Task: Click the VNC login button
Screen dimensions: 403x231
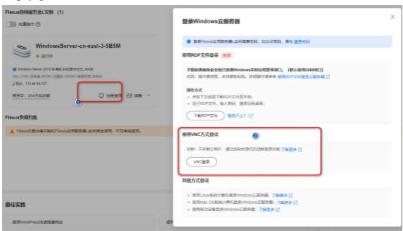Action: 201,162
